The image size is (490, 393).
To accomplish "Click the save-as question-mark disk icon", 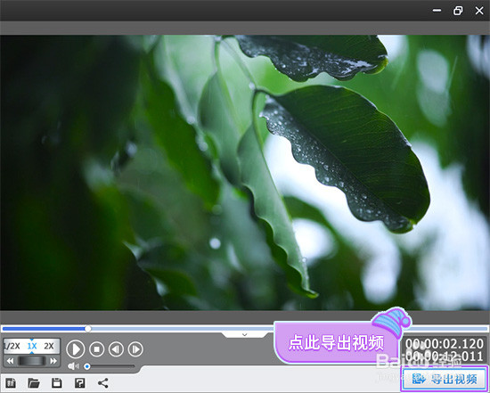I will point(79,383).
